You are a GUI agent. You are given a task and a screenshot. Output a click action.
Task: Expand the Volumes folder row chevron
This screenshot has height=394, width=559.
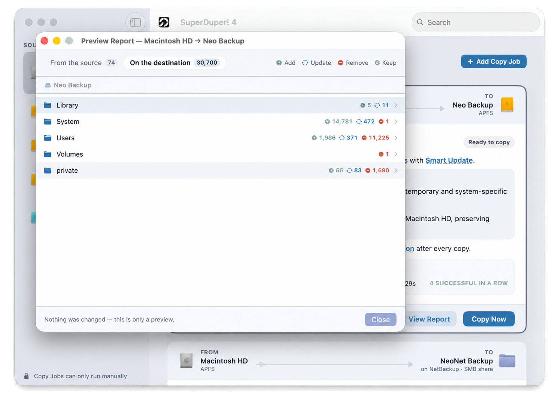(396, 154)
